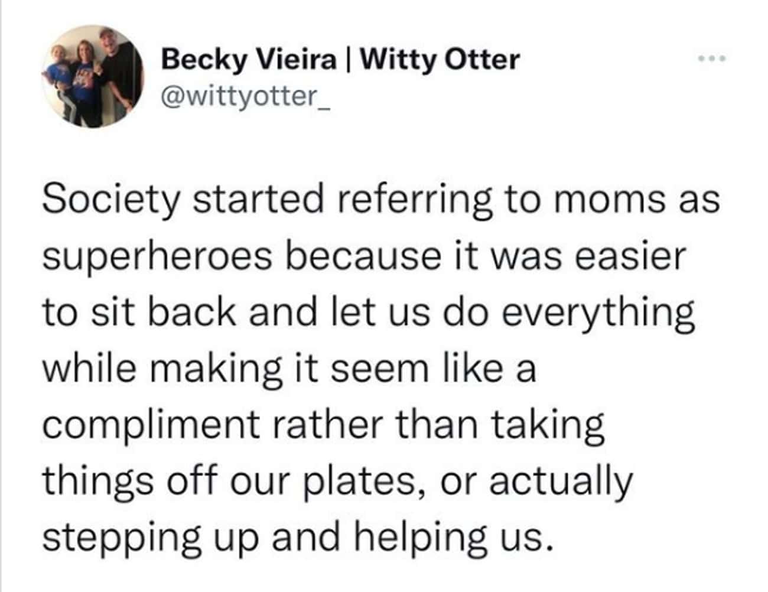Click the tweet line starting 'to sit back'

coord(368,314)
